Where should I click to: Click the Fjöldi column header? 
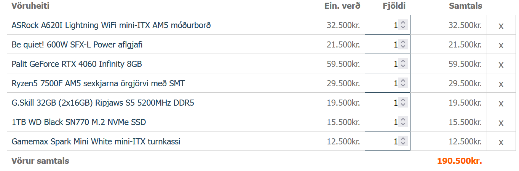394,6
